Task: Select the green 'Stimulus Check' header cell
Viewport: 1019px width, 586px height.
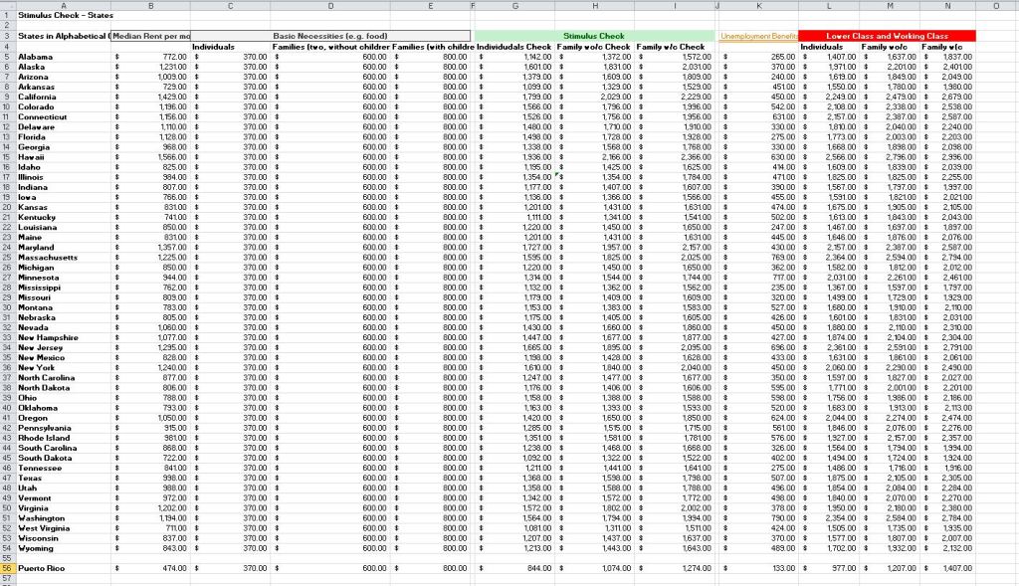Action: click(593, 36)
